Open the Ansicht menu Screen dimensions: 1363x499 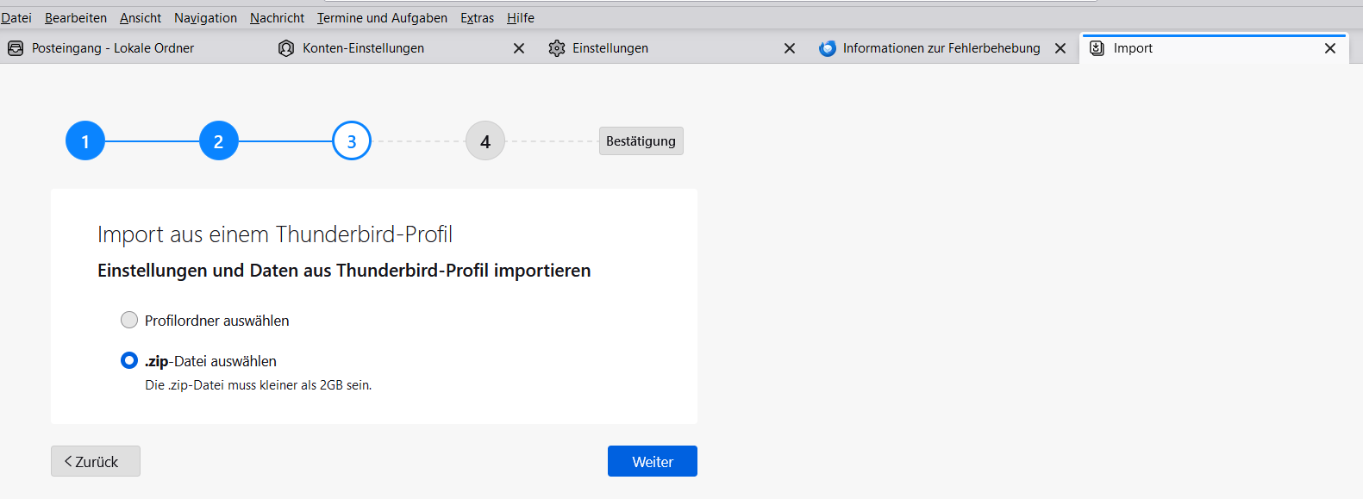tap(141, 17)
